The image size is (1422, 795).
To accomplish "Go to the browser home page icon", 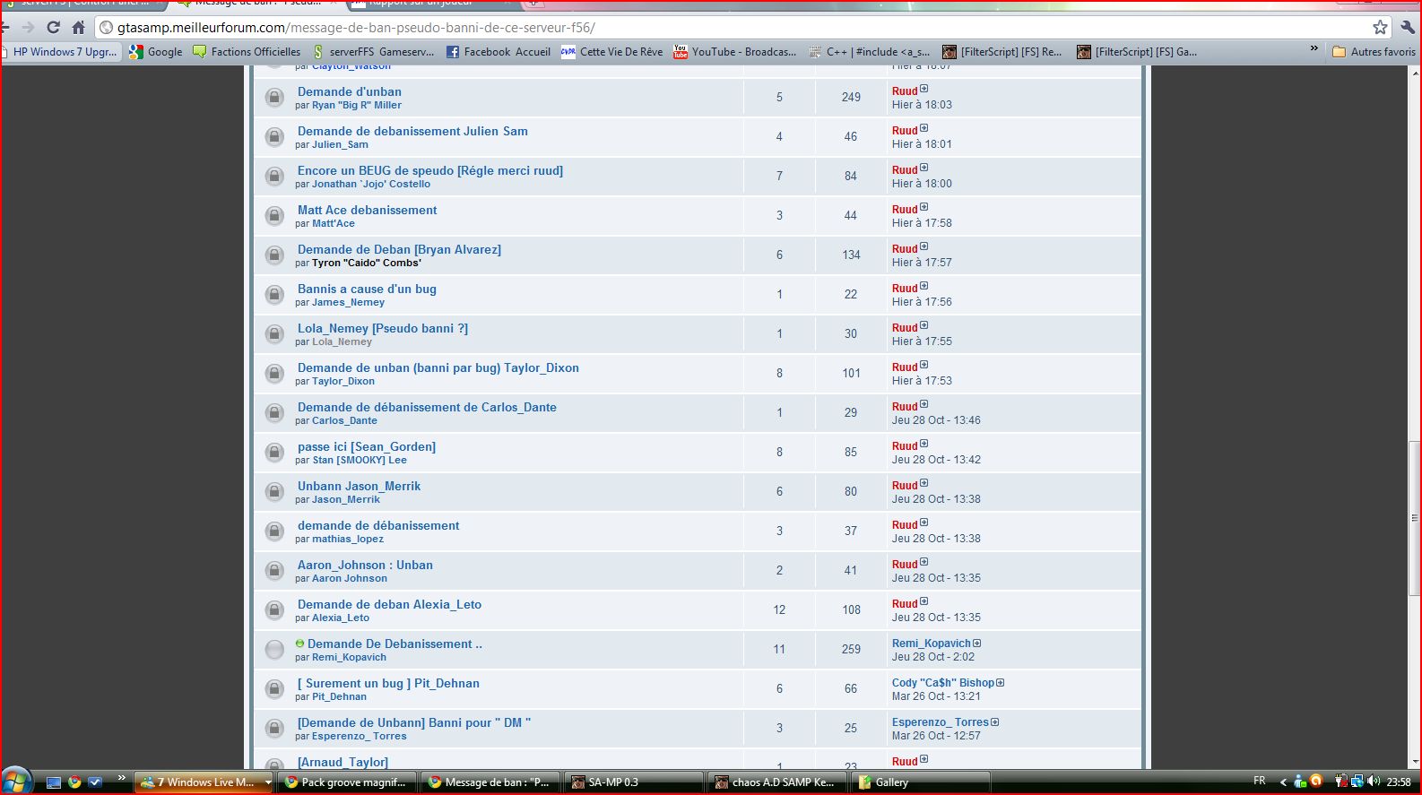I will pyautogui.click(x=78, y=28).
